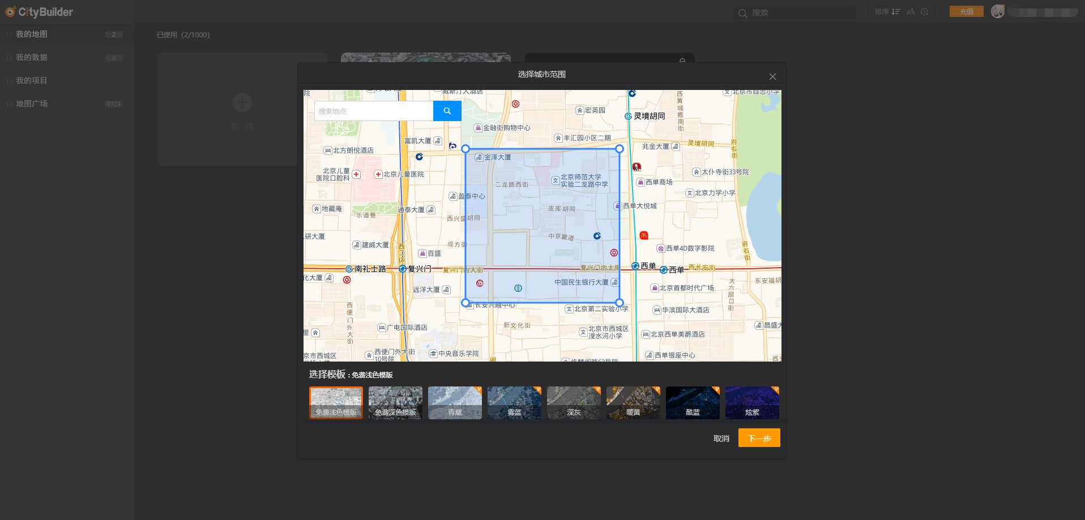This screenshot has height=520, width=1085.
Task: Click the 已使用 (2/1000) usage text
Action: click(x=183, y=35)
